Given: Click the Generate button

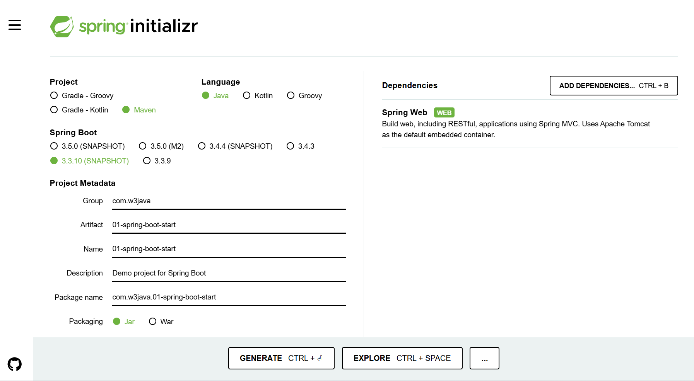Looking at the screenshot, I should point(281,358).
